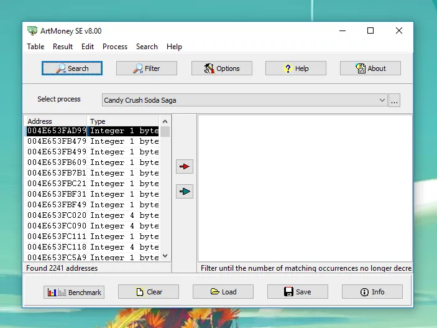
Task: Select address 004E653FBF31 row
Action: (93, 194)
